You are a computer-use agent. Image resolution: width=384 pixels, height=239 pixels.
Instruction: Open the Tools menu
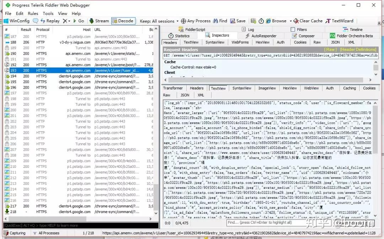48,14
